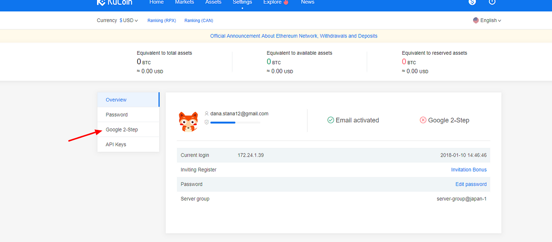Open the Markets menu

pyautogui.click(x=185, y=2)
